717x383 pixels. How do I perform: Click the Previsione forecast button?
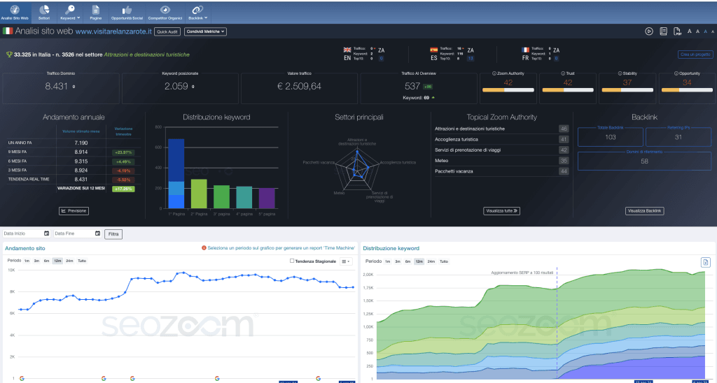coord(74,211)
